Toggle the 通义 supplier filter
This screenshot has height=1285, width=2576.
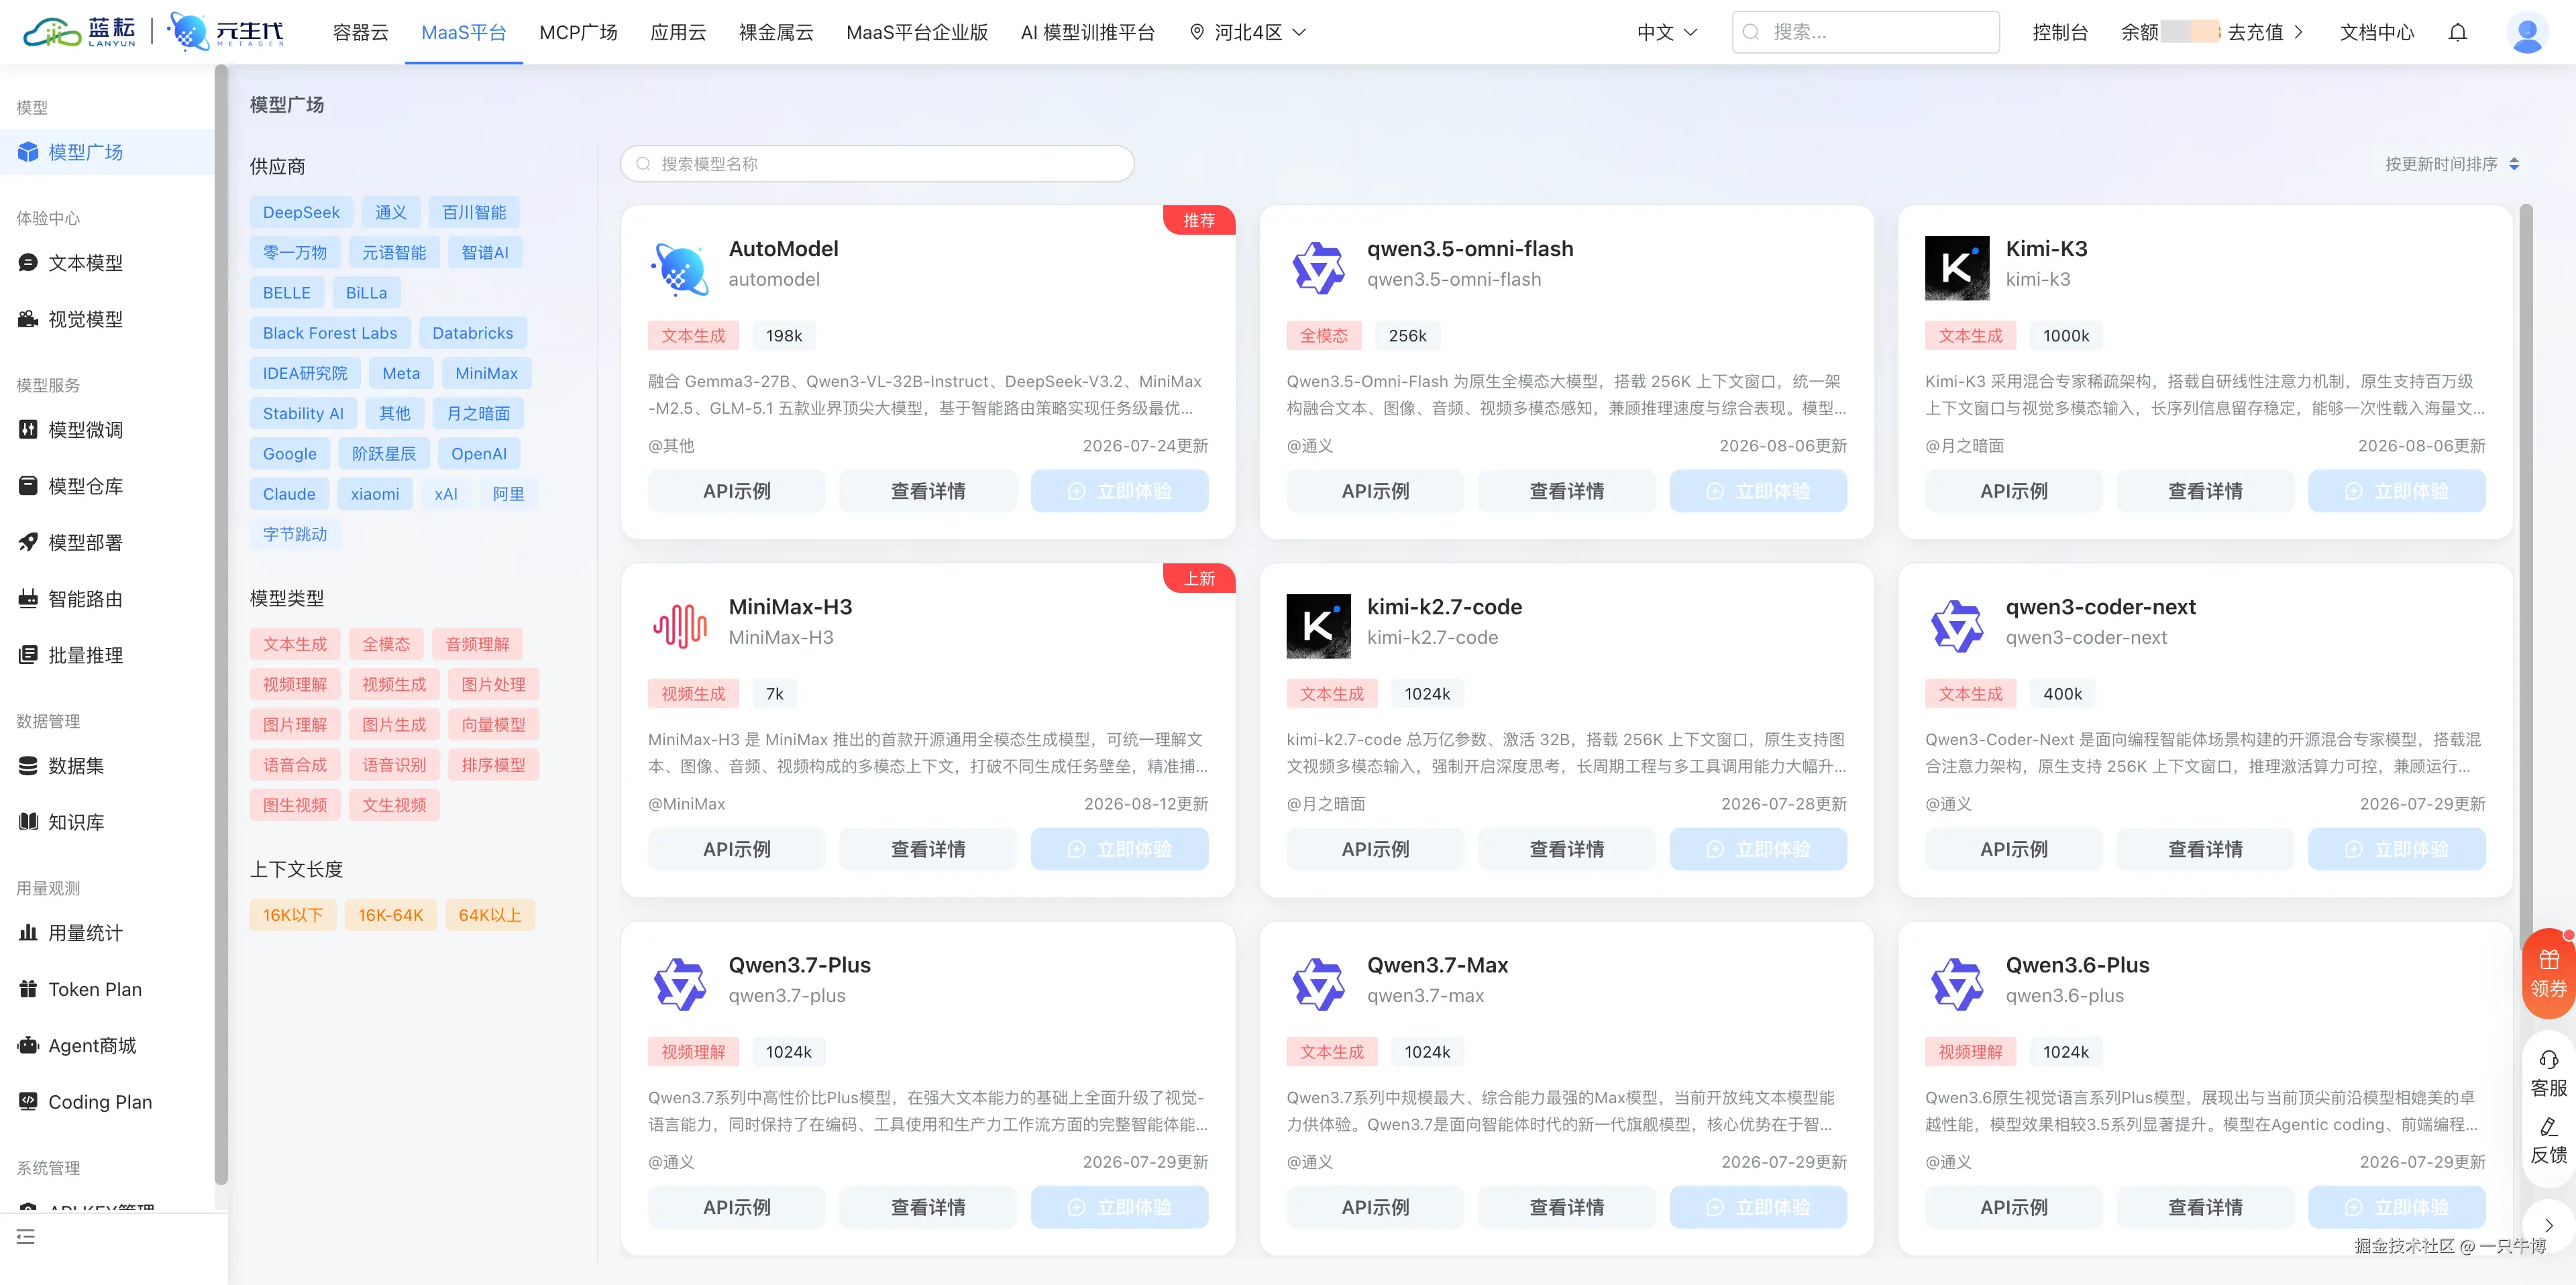[391, 212]
